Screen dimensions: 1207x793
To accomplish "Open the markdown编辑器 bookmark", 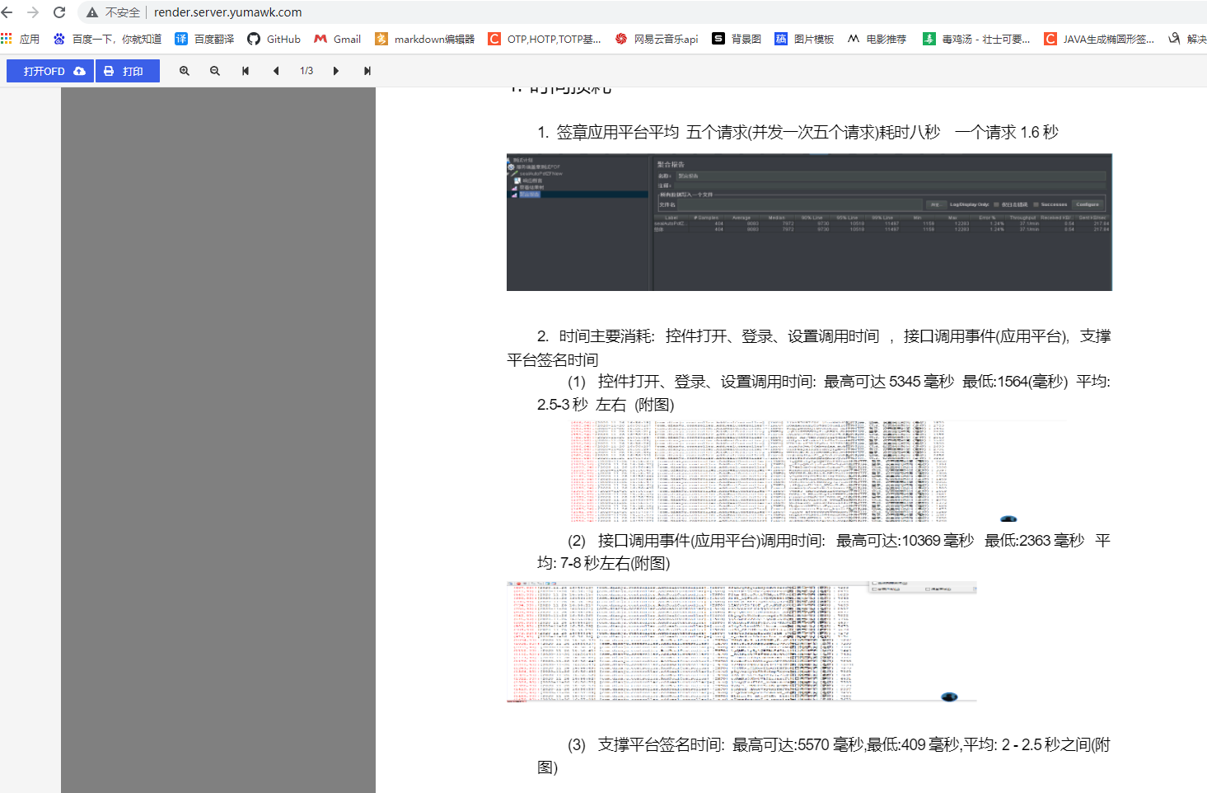I will pyautogui.click(x=425, y=39).
